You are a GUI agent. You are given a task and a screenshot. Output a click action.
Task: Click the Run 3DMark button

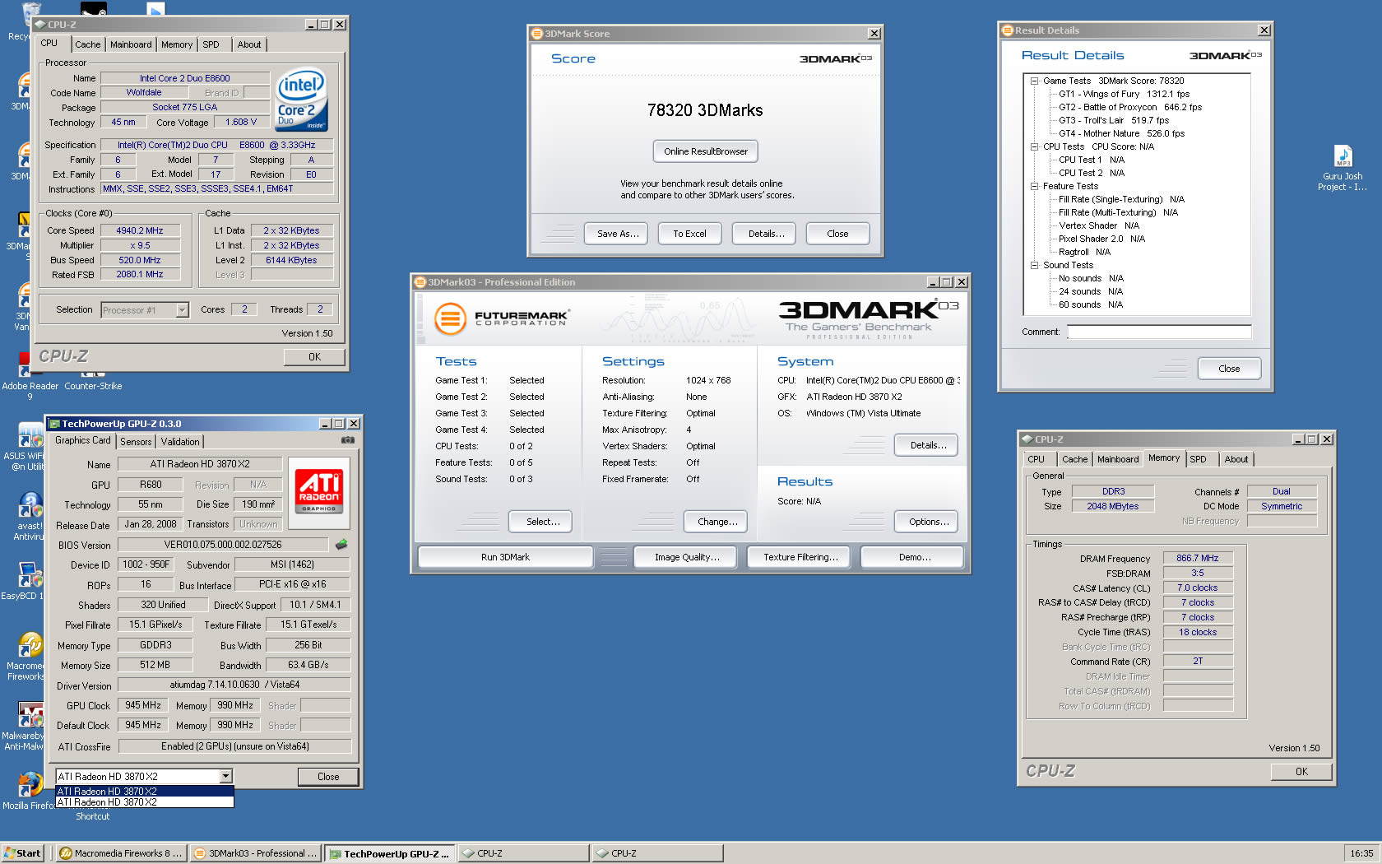click(505, 557)
